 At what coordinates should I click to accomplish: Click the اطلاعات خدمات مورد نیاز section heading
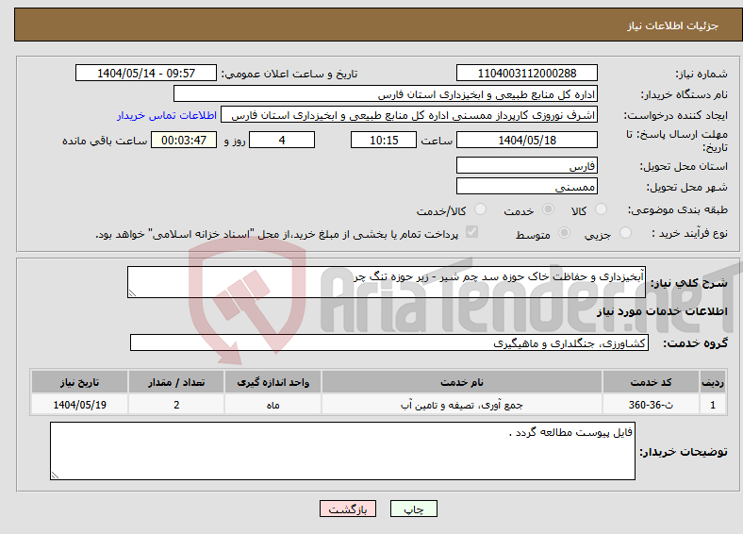(662, 311)
